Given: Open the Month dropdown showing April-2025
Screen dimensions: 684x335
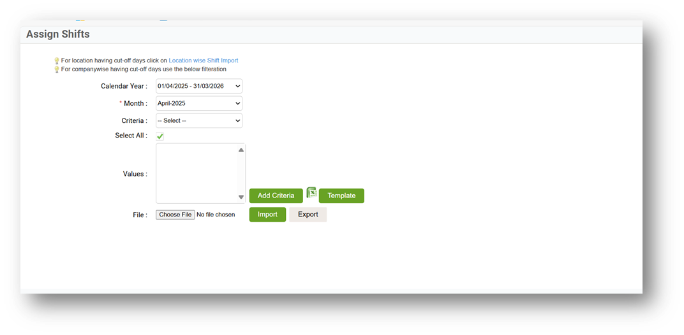Looking at the screenshot, I should pos(199,104).
